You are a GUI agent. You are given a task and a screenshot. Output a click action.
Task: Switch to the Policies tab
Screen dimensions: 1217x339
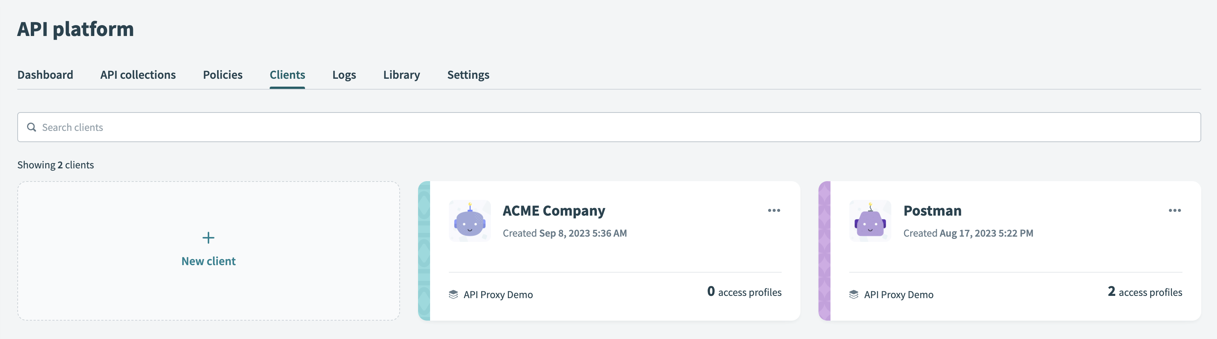pyautogui.click(x=222, y=75)
